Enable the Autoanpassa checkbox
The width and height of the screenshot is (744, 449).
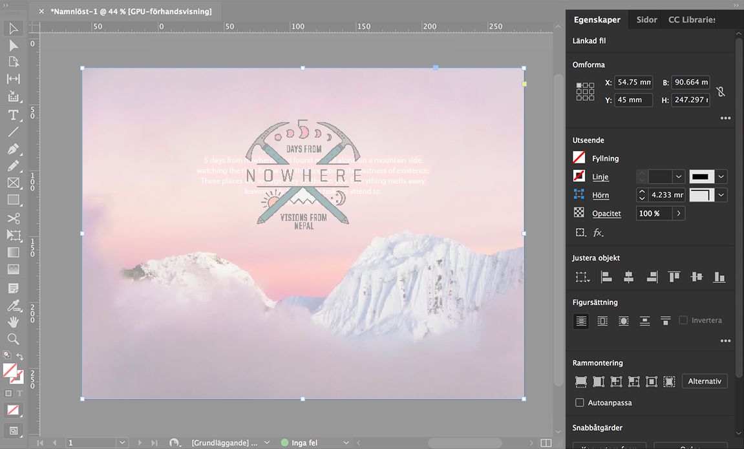coord(579,402)
